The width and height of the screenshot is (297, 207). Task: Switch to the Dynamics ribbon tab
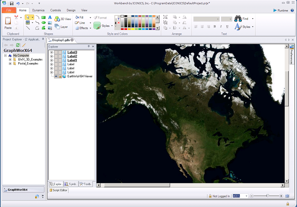pos(38,10)
